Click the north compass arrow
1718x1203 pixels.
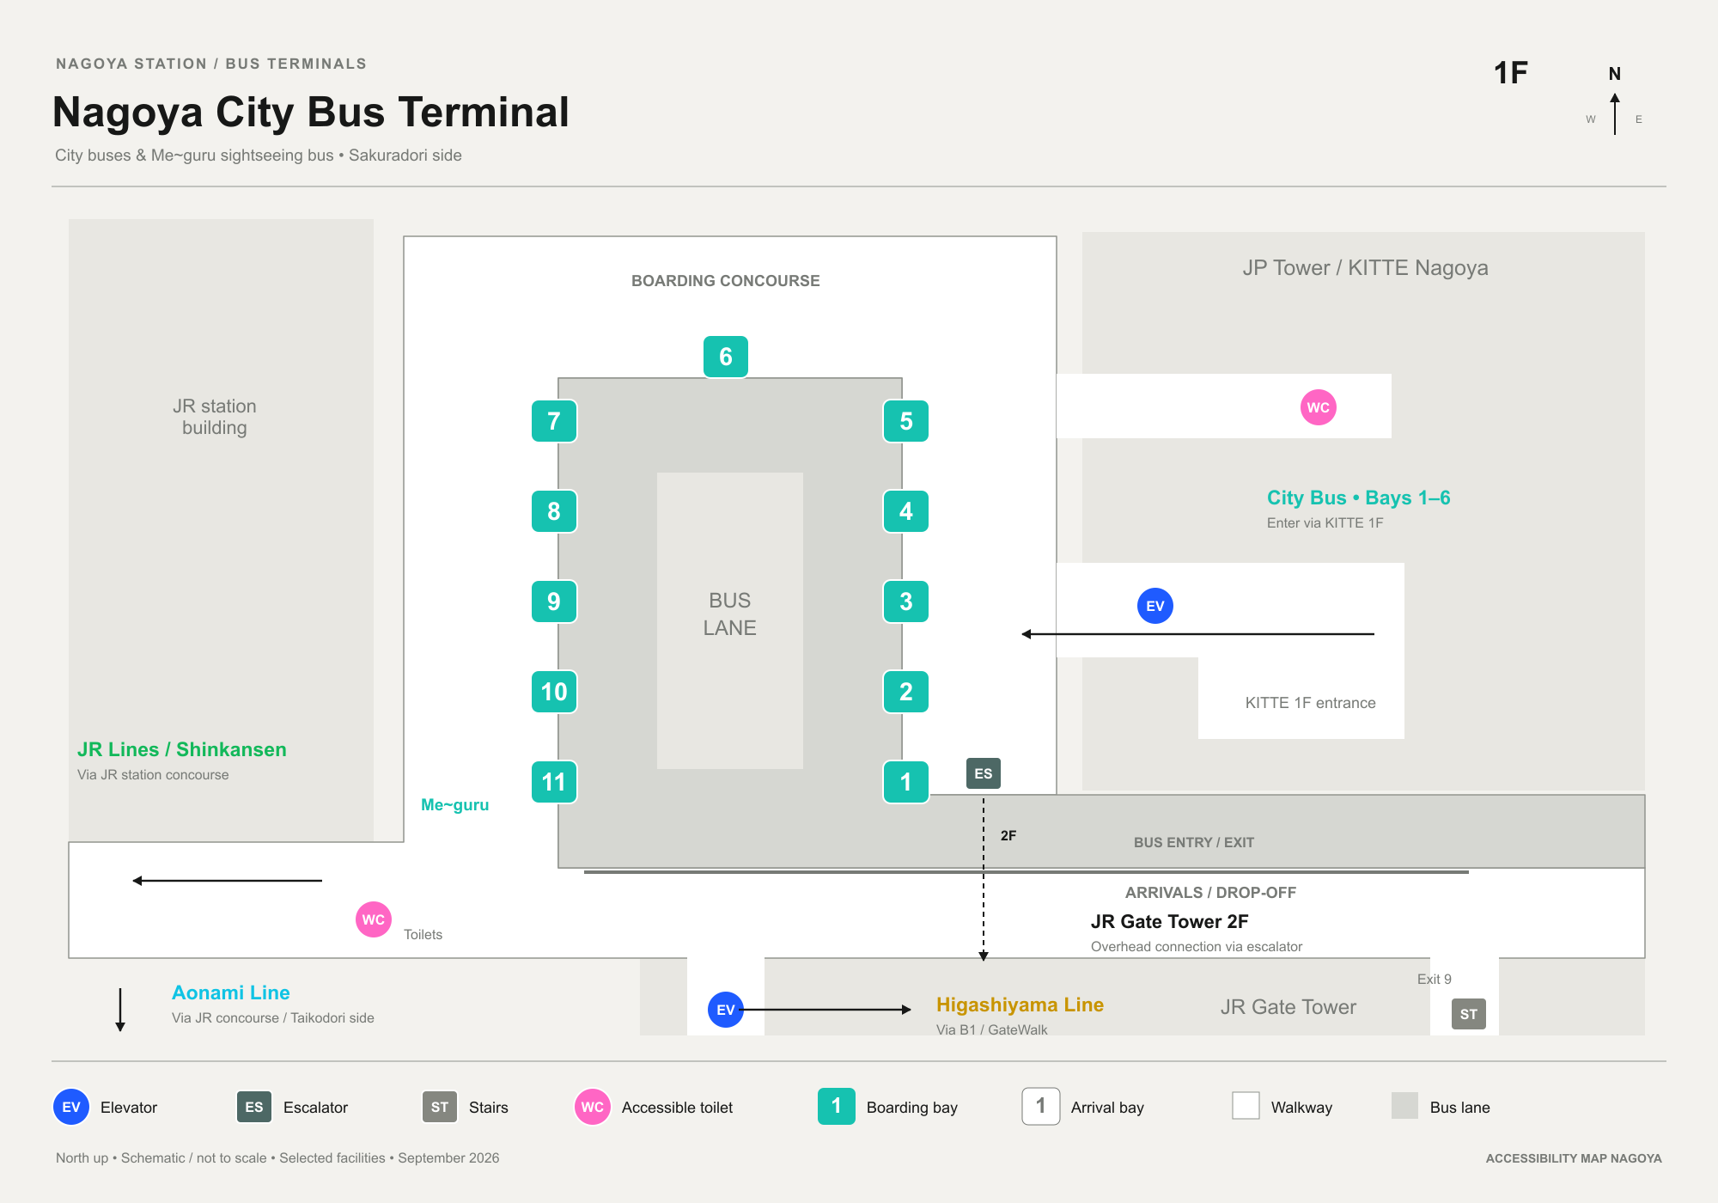tap(1615, 113)
